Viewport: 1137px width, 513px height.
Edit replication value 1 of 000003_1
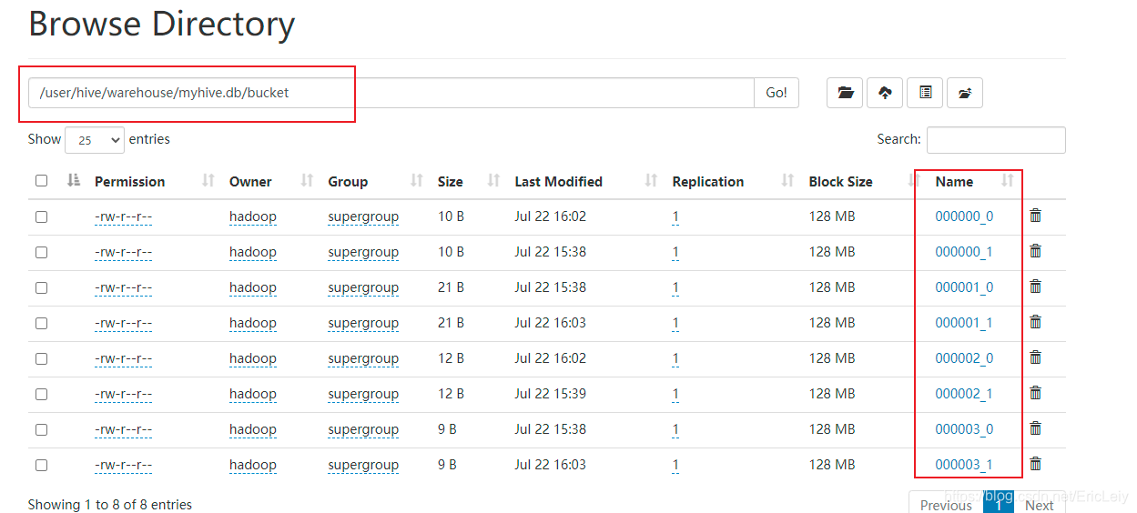click(675, 465)
